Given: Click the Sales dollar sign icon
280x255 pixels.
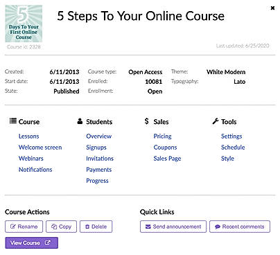Looking at the screenshot, I should [x=146, y=121].
